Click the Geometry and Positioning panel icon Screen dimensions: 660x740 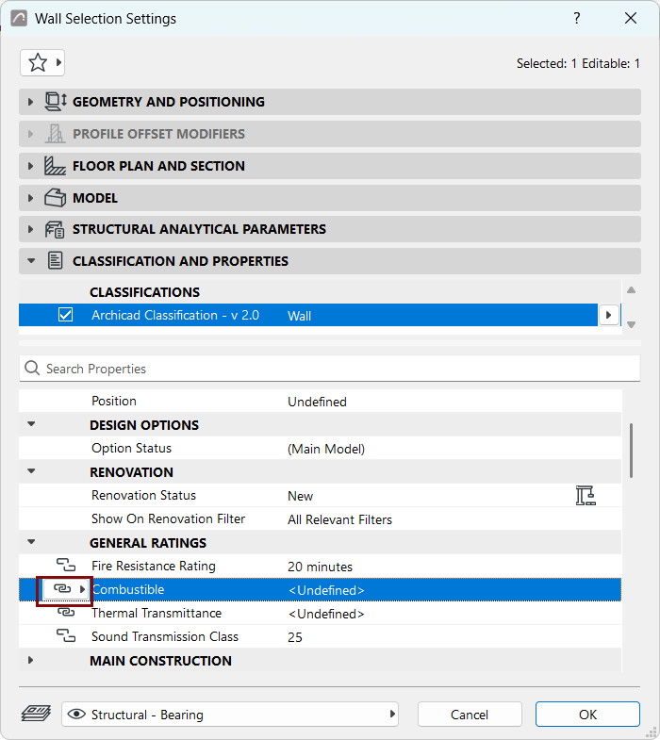coord(56,102)
